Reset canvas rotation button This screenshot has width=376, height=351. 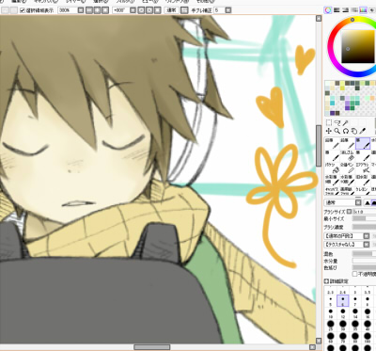158,10
